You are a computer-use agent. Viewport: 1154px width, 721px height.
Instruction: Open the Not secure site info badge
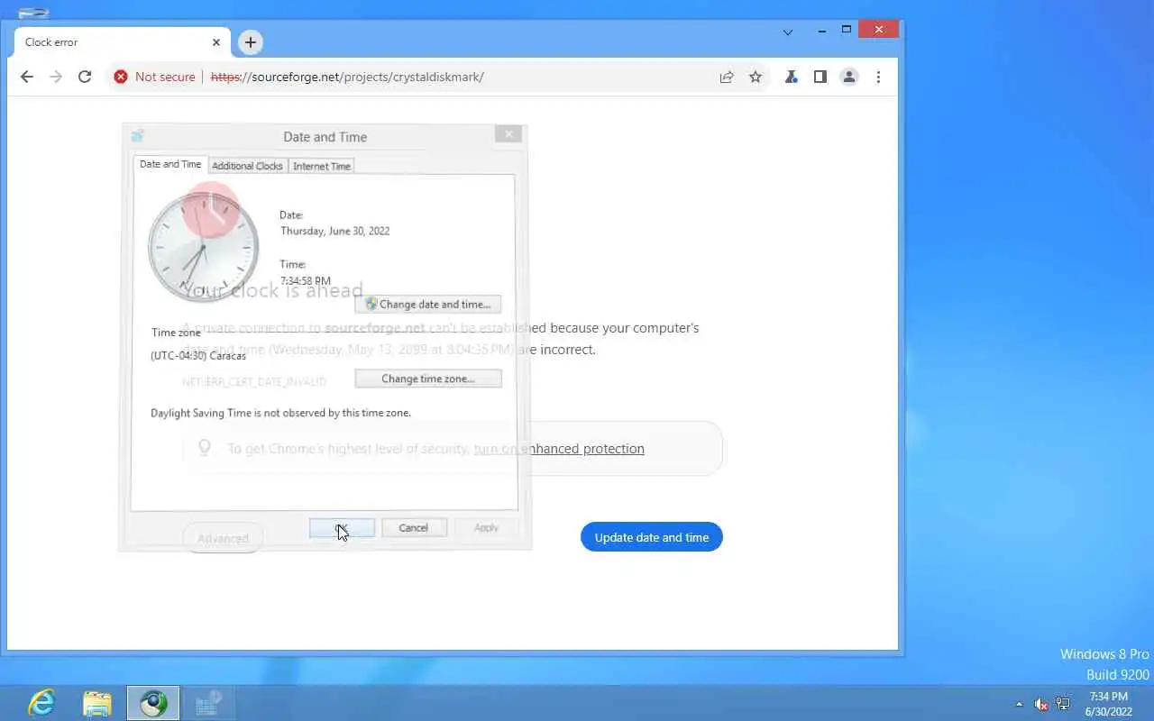click(x=154, y=77)
